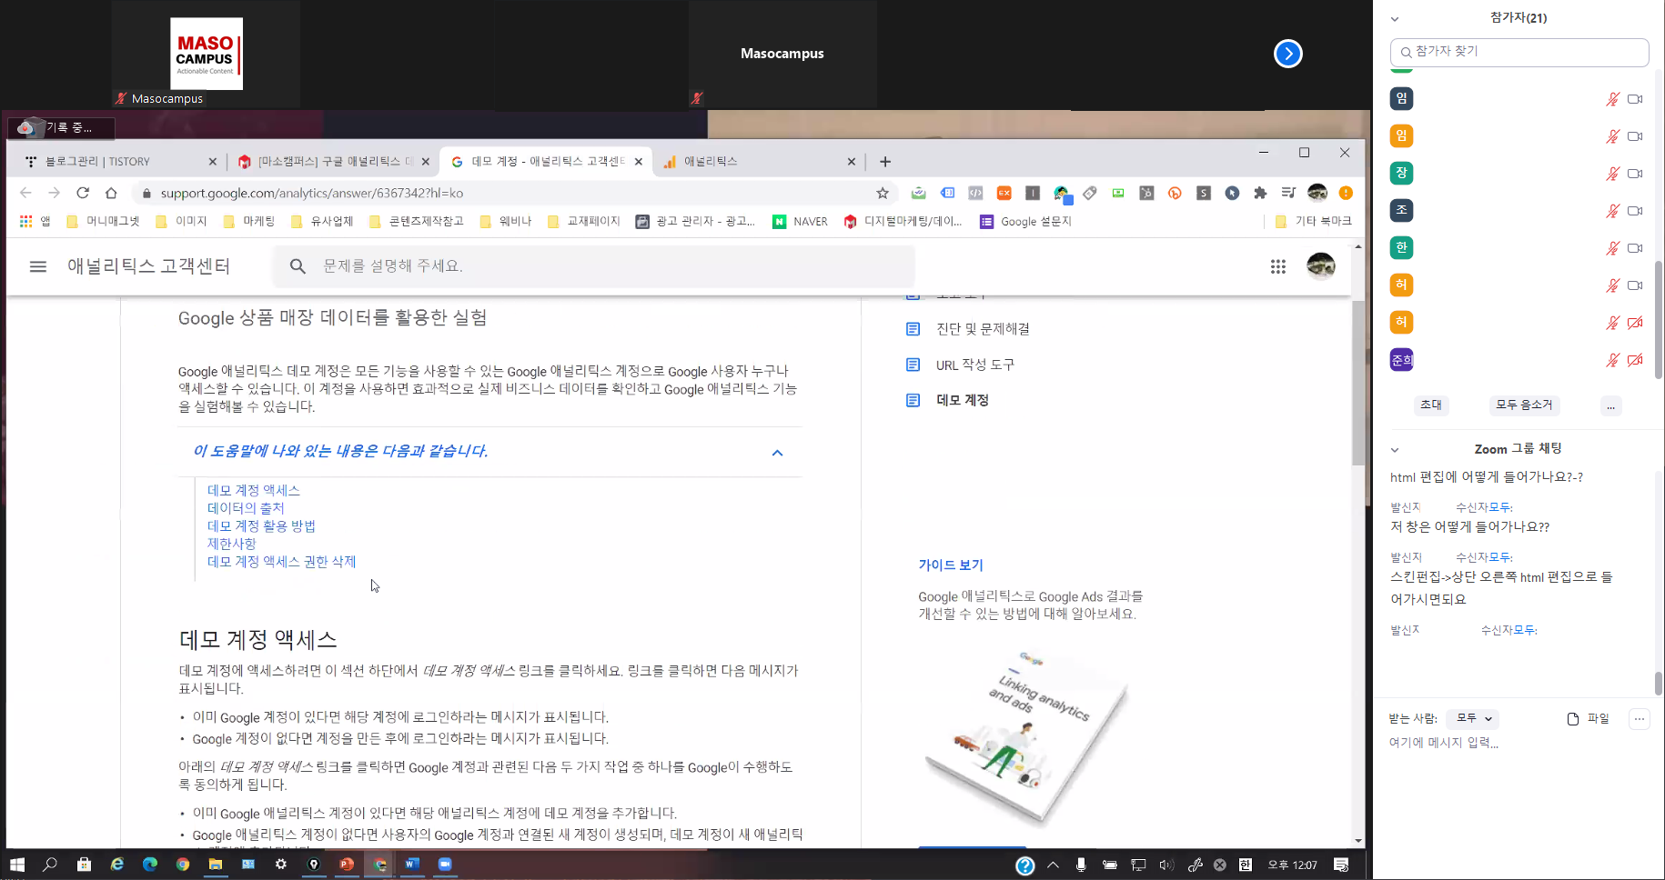Reload the current browser page
This screenshot has width=1665, height=880.
coord(83,193)
